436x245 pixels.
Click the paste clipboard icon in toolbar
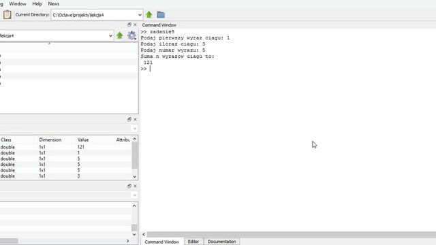point(7,15)
